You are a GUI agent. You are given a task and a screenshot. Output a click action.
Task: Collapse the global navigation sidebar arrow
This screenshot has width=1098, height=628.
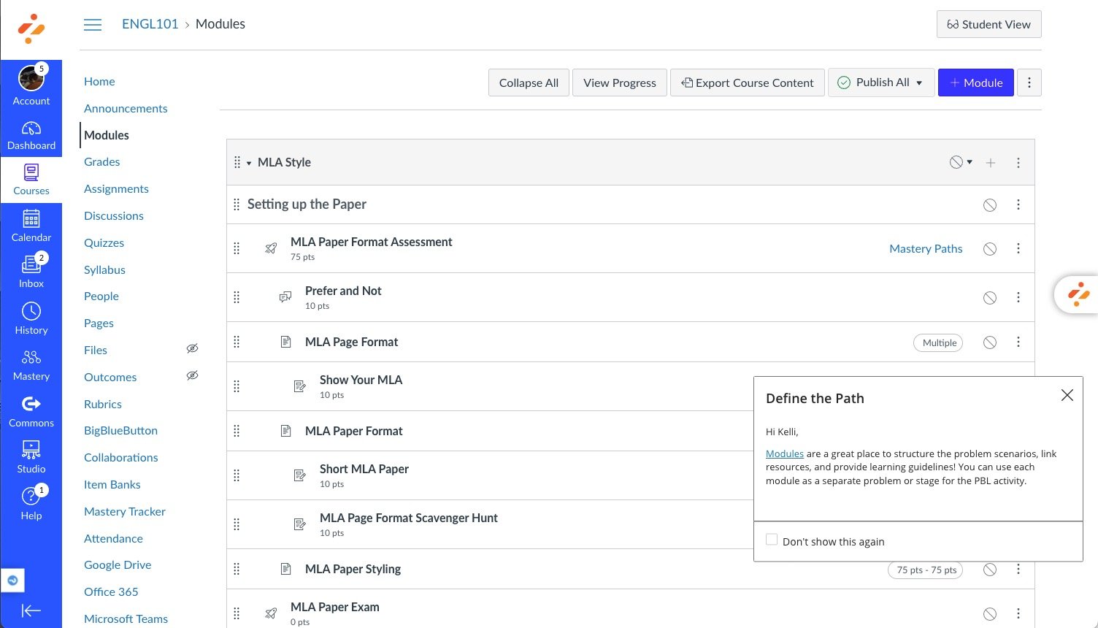31,610
